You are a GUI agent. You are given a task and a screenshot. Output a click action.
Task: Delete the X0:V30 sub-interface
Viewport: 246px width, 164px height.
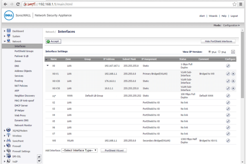click(233, 88)
